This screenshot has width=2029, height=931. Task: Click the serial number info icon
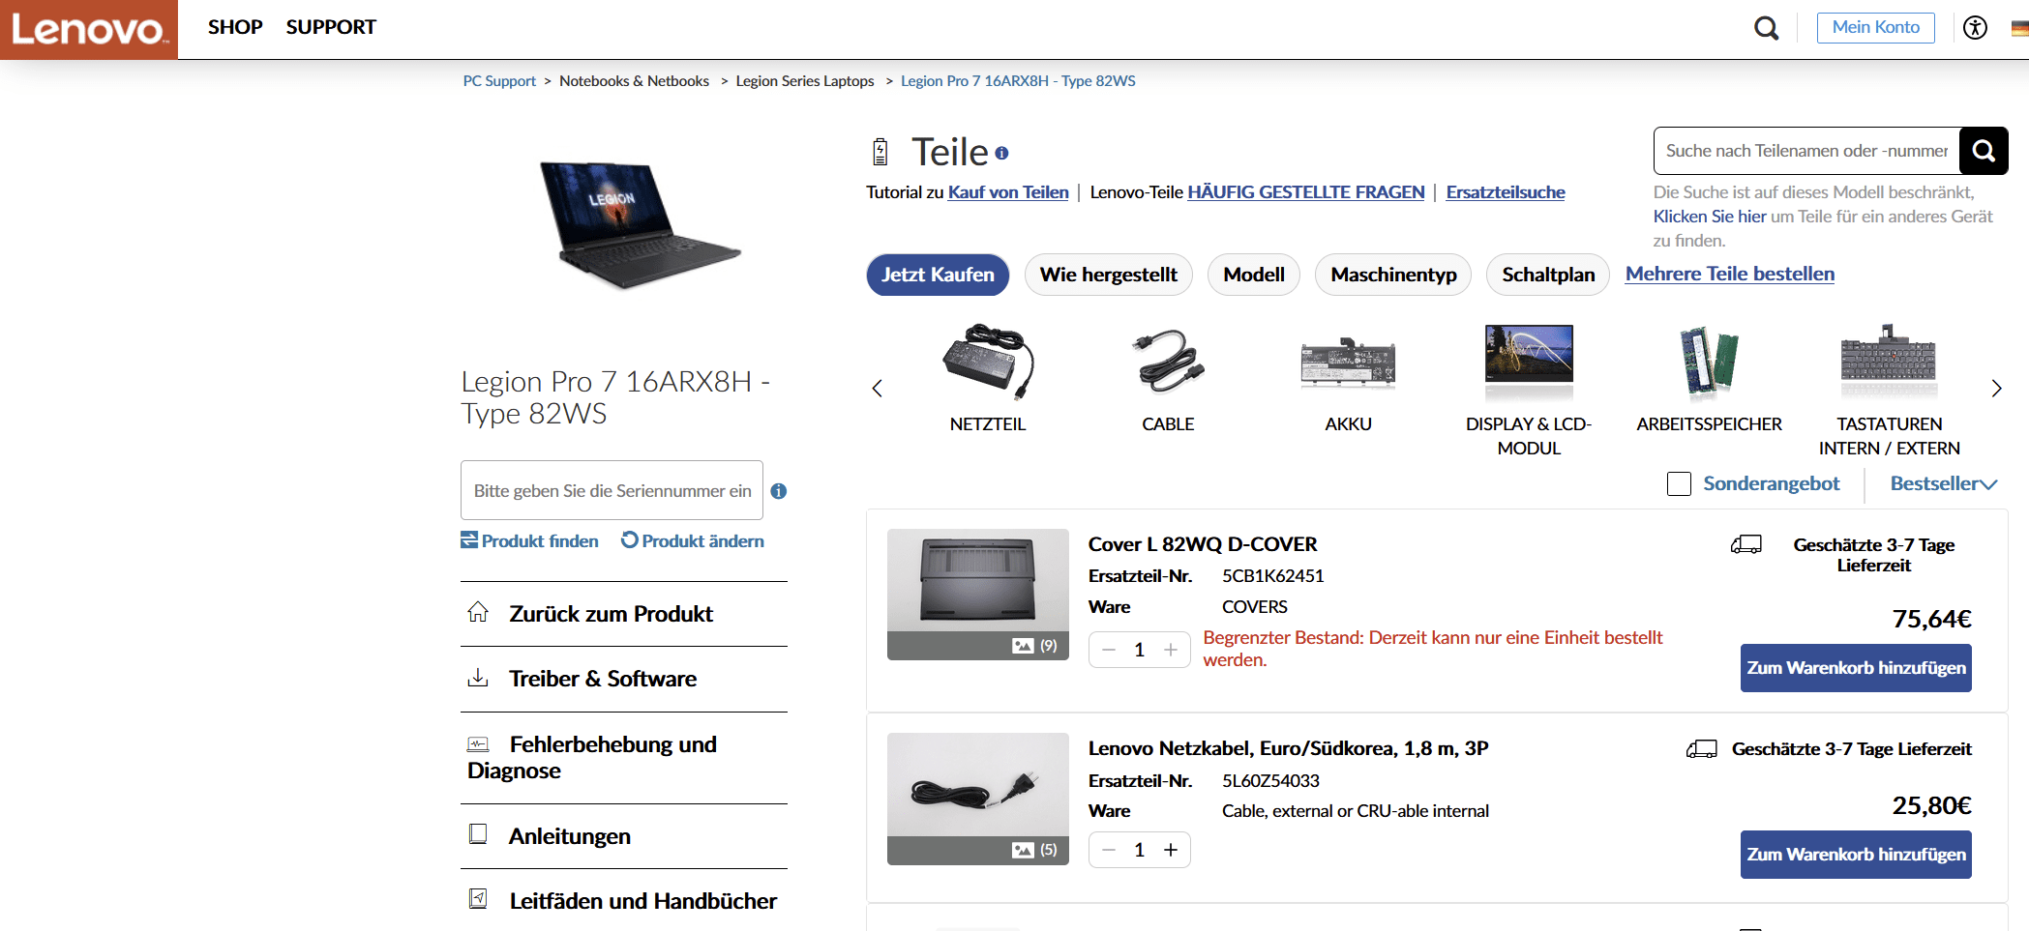(x=779, y=491)
